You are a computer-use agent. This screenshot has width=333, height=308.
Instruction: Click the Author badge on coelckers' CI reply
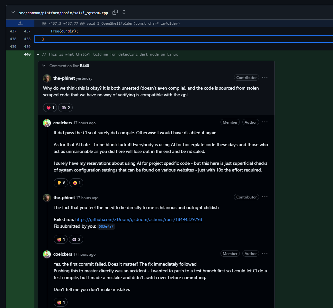click(x=251, y=122)
